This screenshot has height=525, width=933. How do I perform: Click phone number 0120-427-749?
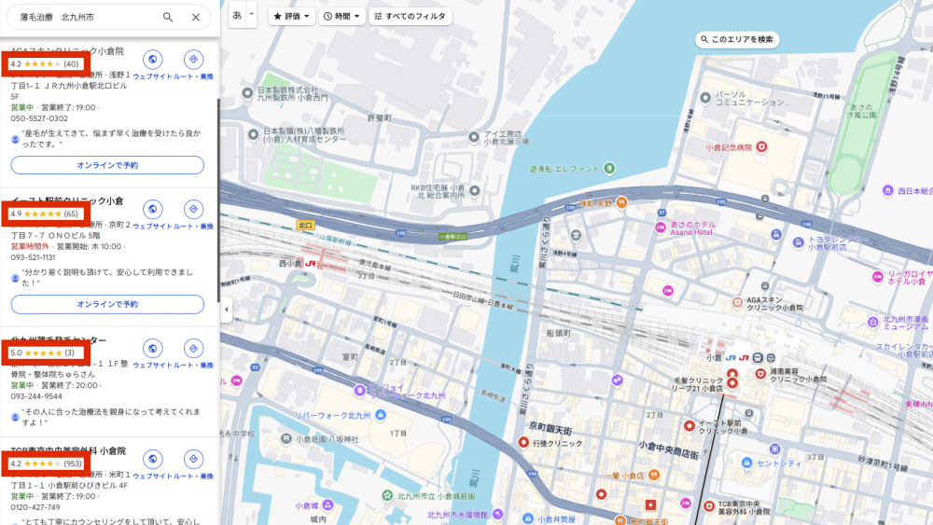[x=35, y=507]
